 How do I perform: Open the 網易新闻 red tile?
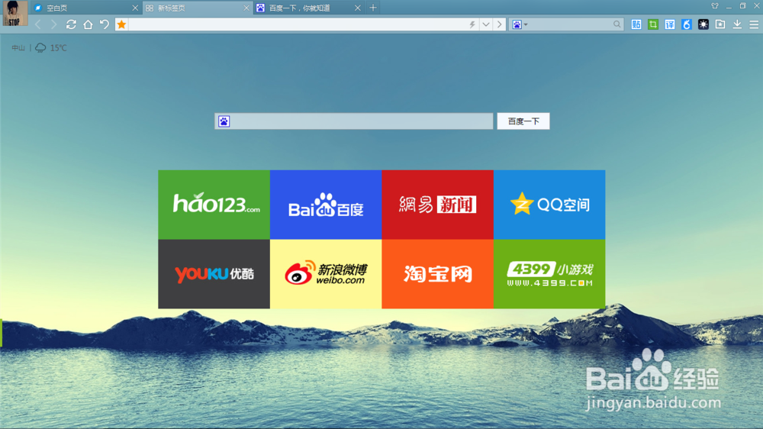(x=438, y=205)
